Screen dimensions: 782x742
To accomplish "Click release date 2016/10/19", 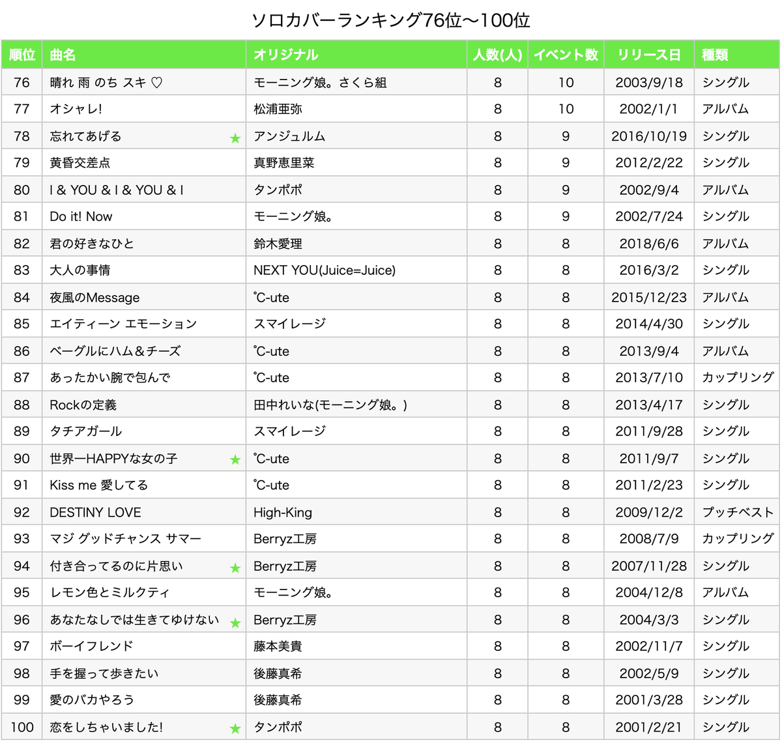I will coord(649,136).
